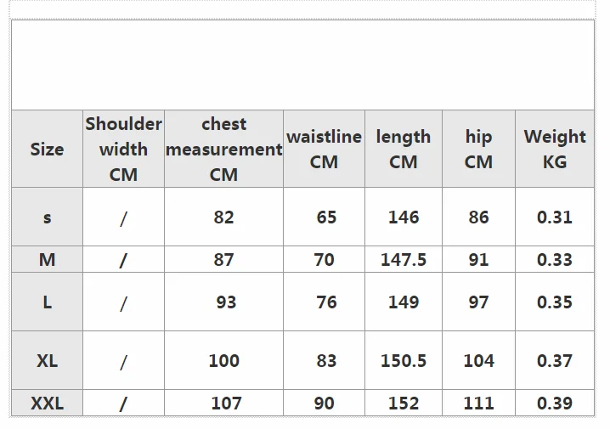Select length value 147.5 in M row

coord(404,259)
